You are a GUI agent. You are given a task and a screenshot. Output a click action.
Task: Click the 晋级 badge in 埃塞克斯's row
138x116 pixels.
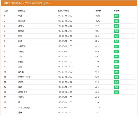tap(116, 47)
